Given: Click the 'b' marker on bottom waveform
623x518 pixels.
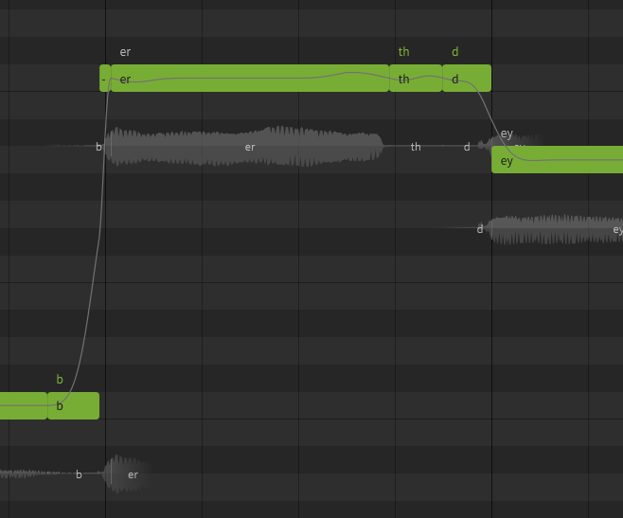Looking at the screenshot, I should (79, 474).
